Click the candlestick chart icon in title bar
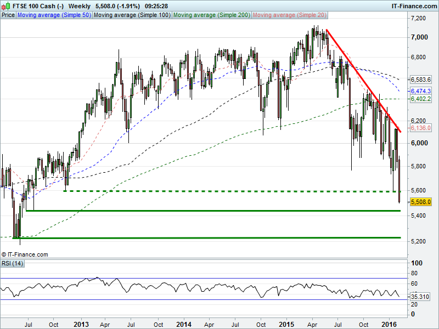Screen dimensions: 439x329 coord(5,5)
